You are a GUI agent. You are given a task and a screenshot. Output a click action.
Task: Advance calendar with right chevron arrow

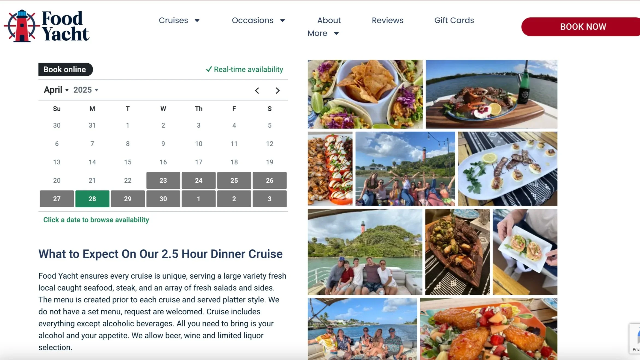point(278,90)
